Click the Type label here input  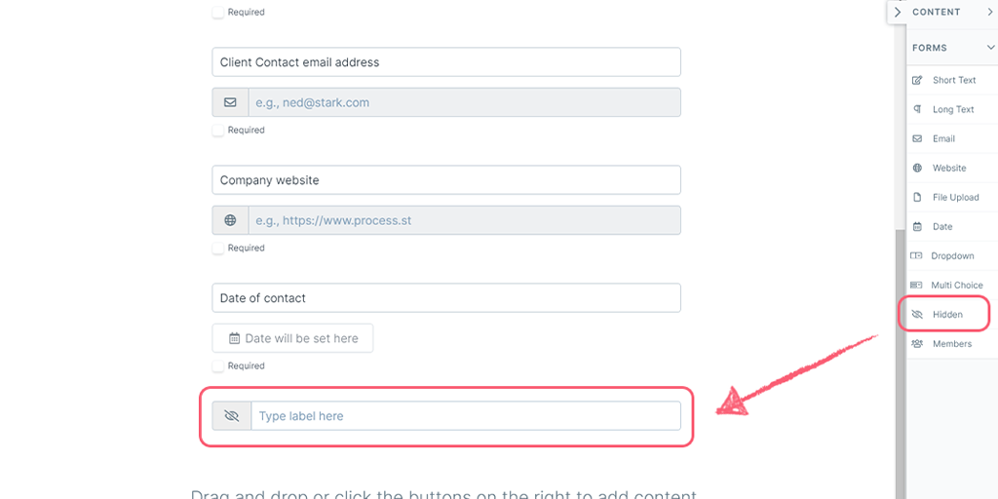coord(465,416)
